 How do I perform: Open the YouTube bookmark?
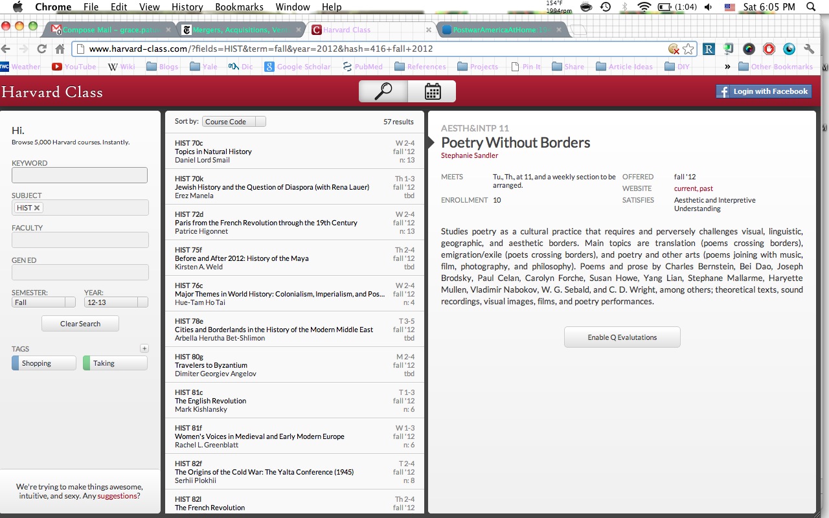[73, 67]
